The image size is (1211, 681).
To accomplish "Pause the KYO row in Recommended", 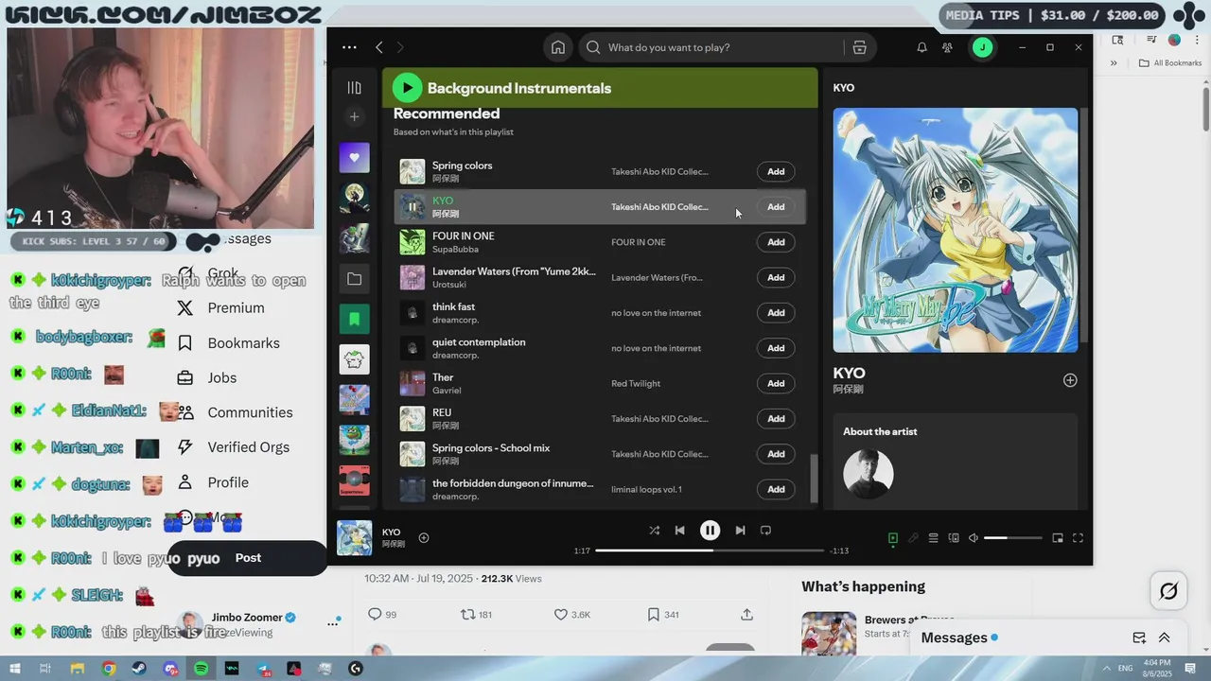I will click(x=412, y=206).
